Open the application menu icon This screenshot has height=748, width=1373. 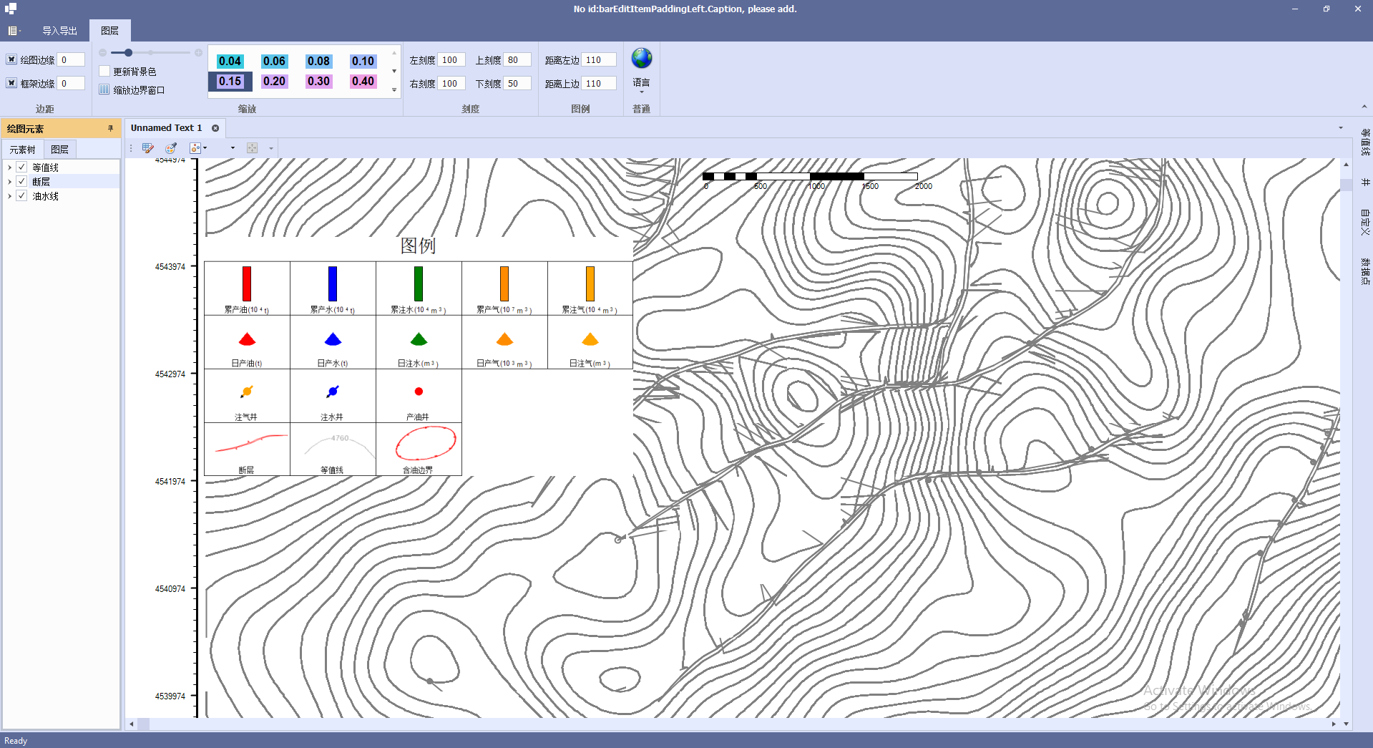click(x=14, y=31)
